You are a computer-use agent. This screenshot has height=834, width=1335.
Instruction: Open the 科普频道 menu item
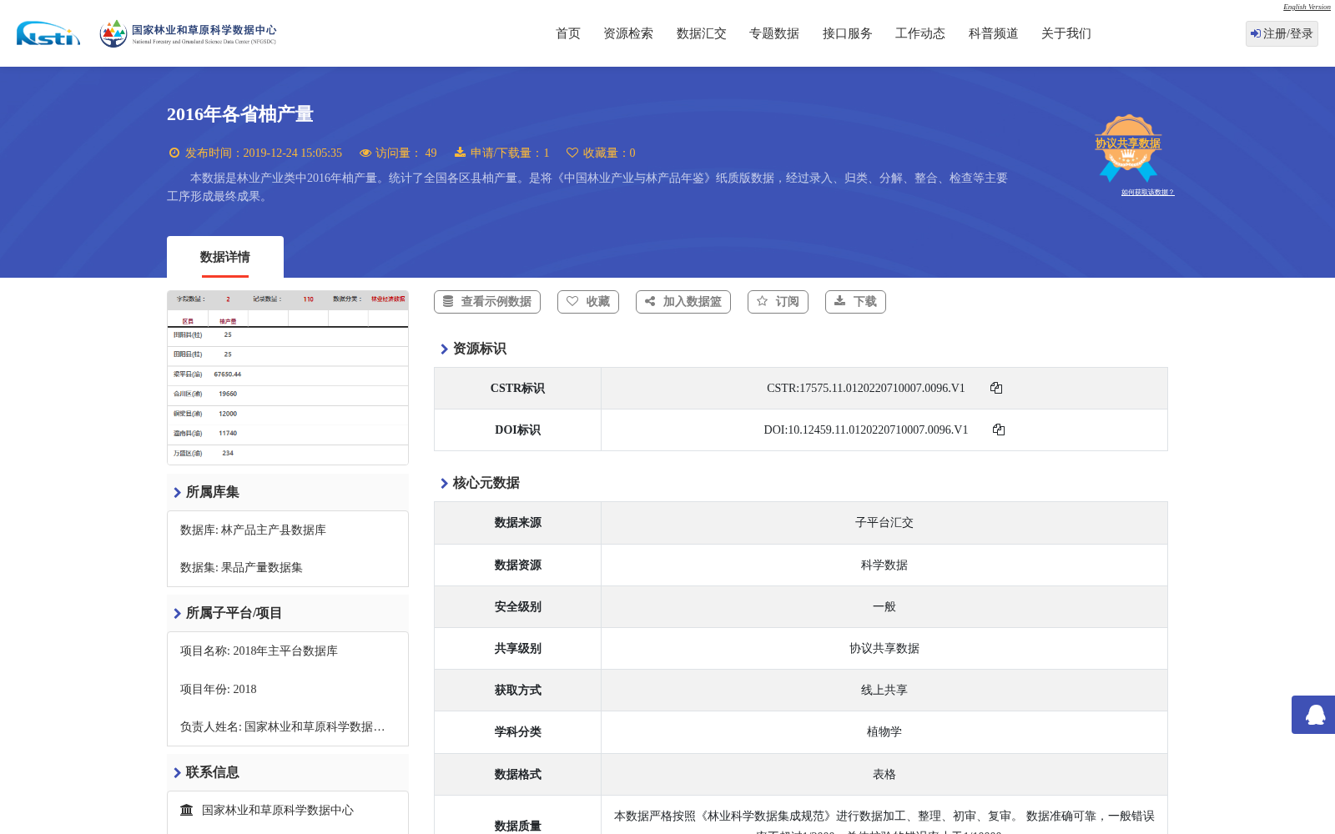pos(994,33)
